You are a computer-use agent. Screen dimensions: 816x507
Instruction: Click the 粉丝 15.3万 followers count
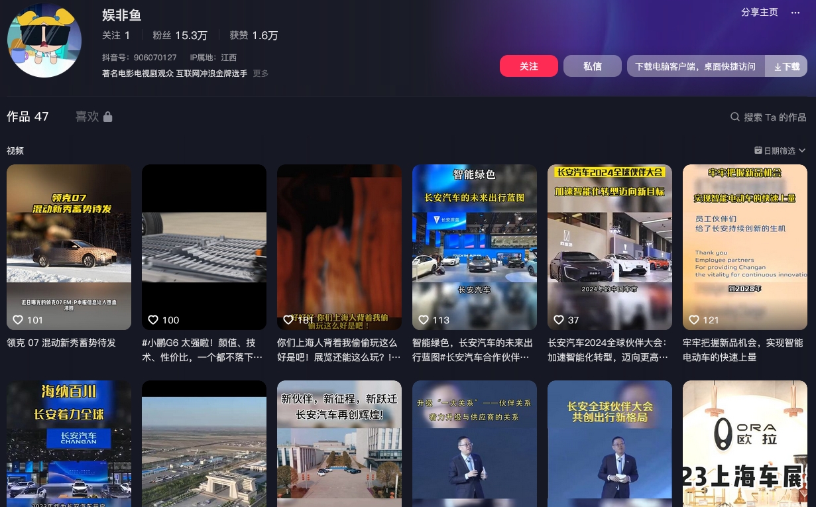180,35
